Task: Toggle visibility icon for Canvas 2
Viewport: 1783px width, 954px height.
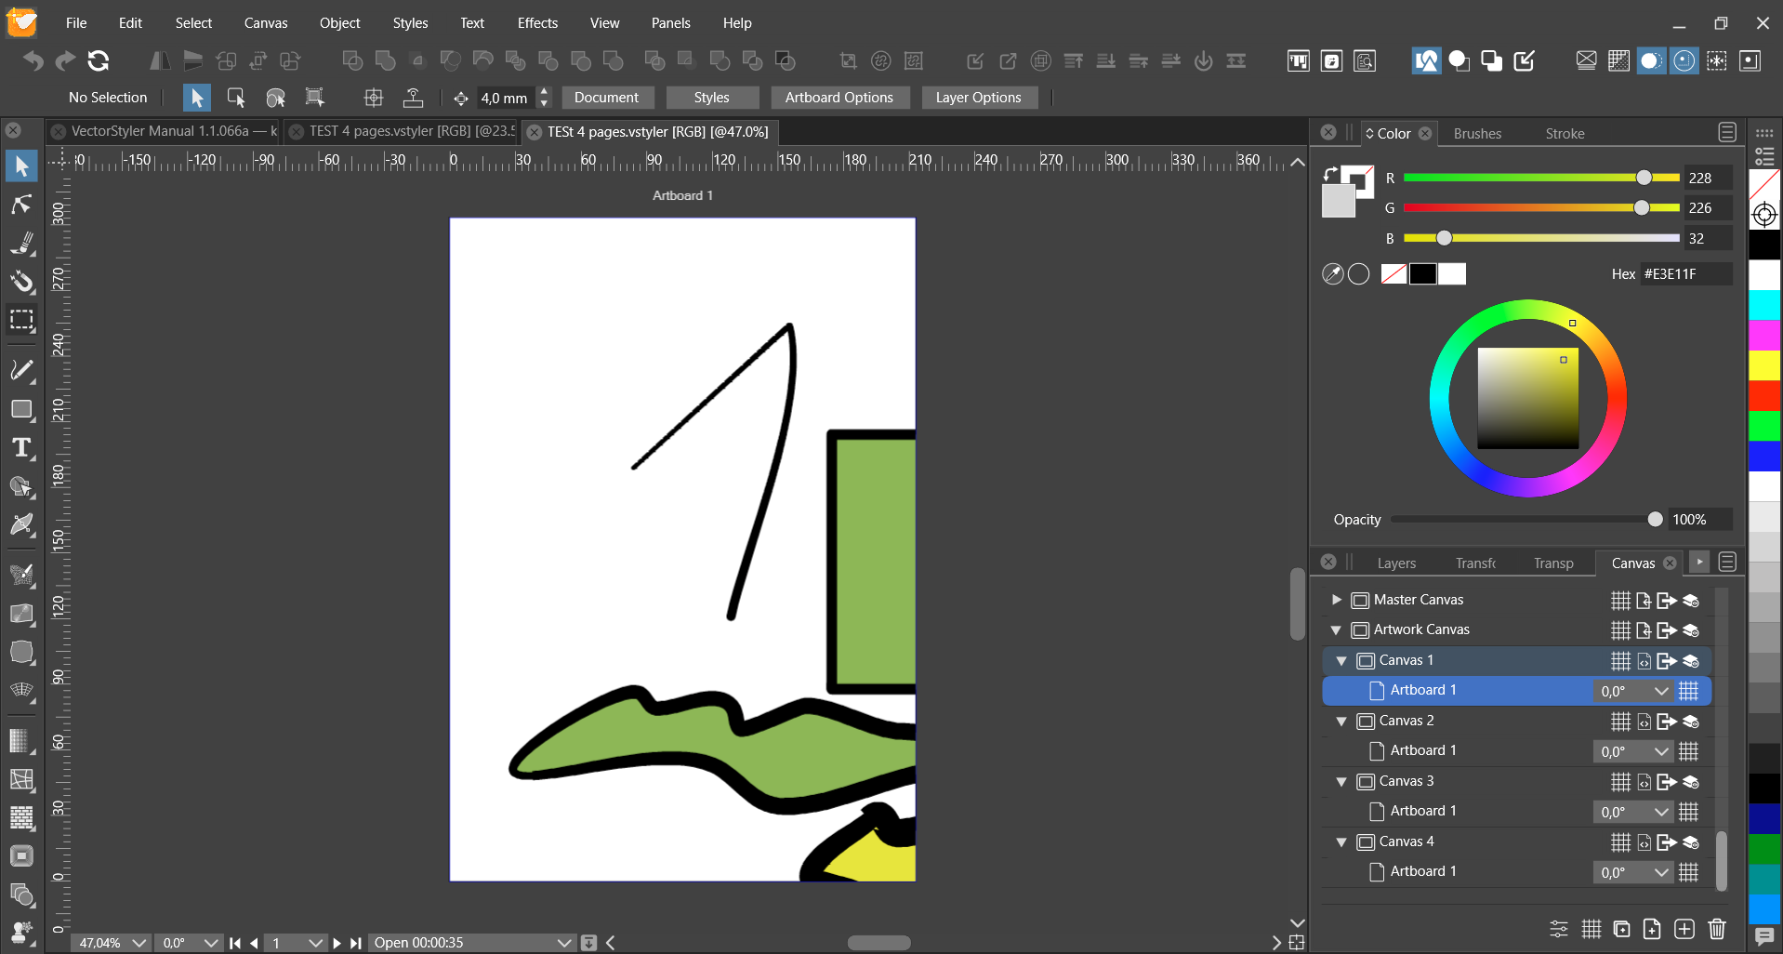Action: pos(1691,722)
